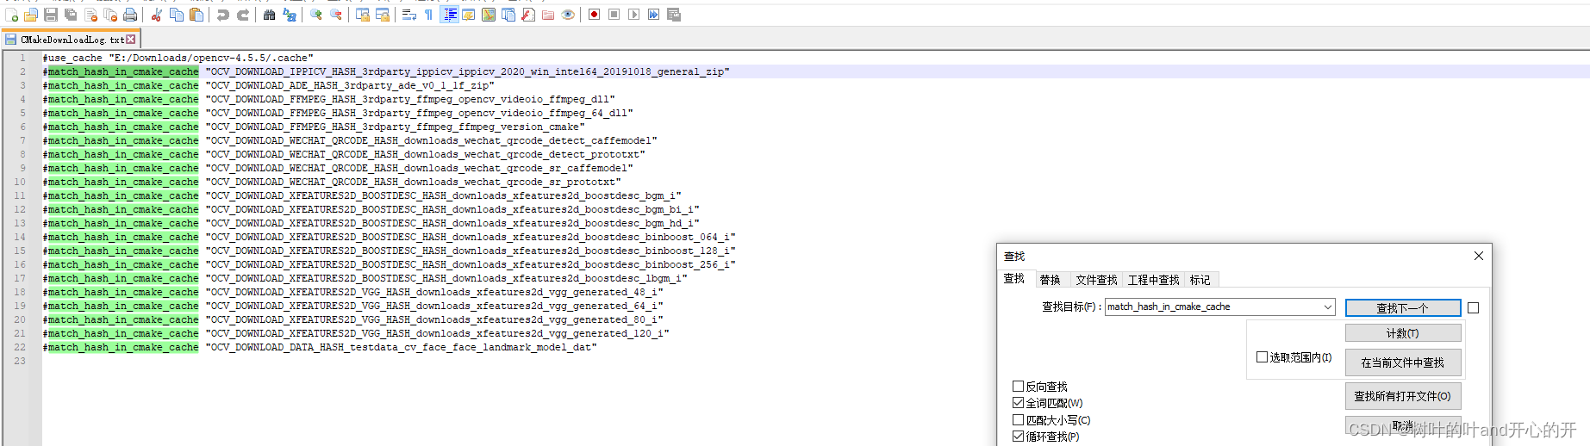Save the currently recorded macro
Viewport: 1590px width, 446px height.
click(674, 15)
